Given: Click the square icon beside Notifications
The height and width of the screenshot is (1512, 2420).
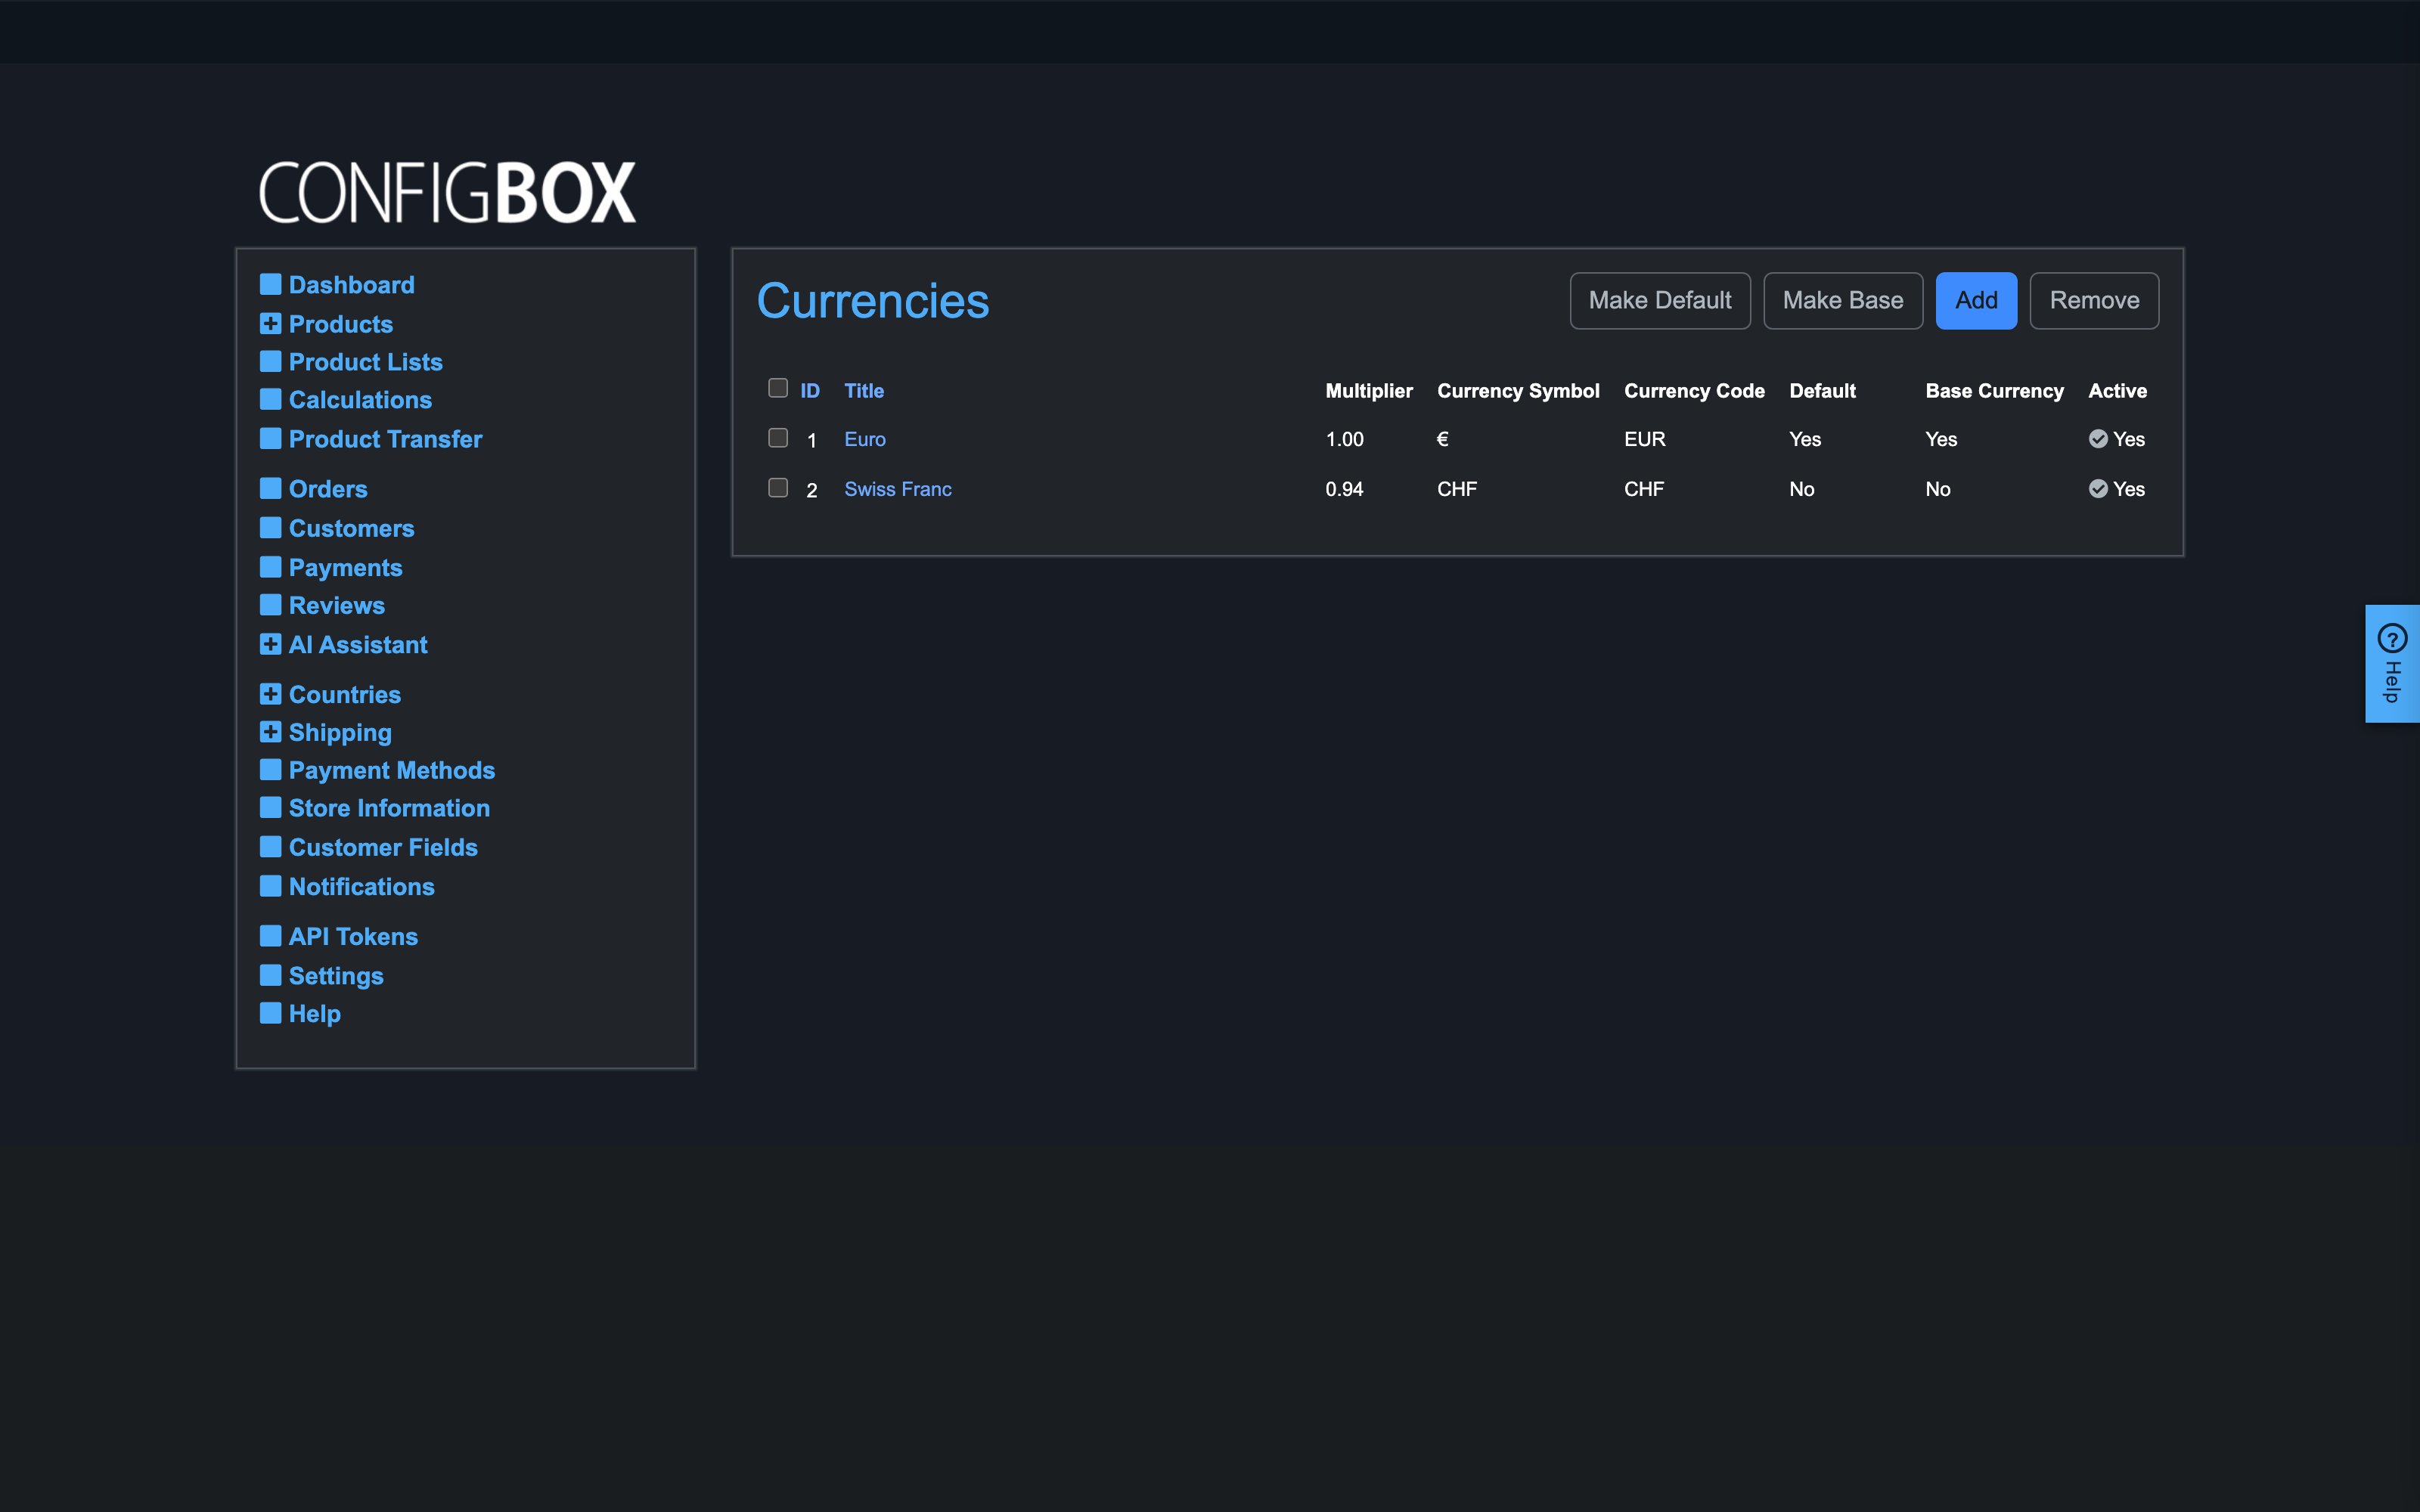Looking at the screenshot, I should point(270,886).
